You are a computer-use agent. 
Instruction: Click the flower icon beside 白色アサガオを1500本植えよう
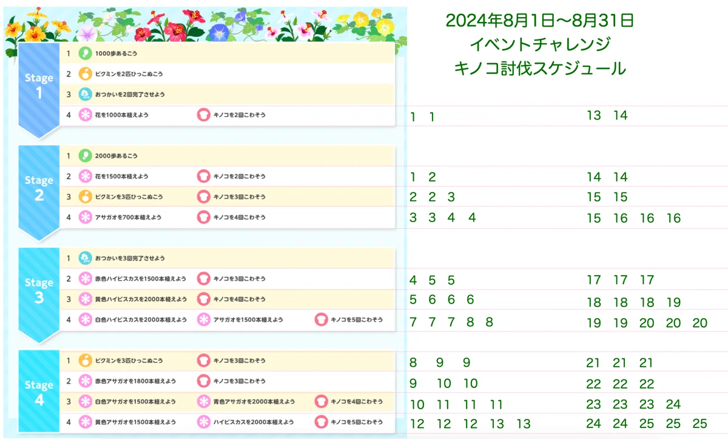(x=86, y=402)
